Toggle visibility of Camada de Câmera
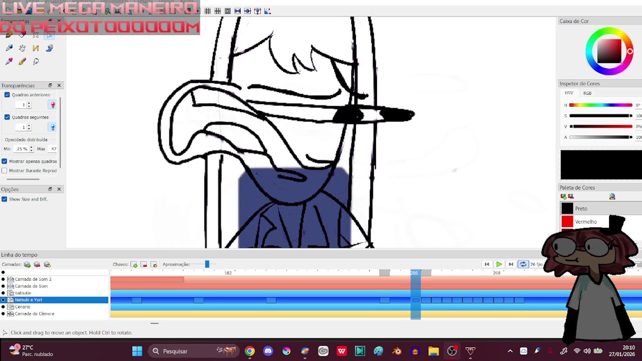The image size is (642, 361). click(3, 314)
